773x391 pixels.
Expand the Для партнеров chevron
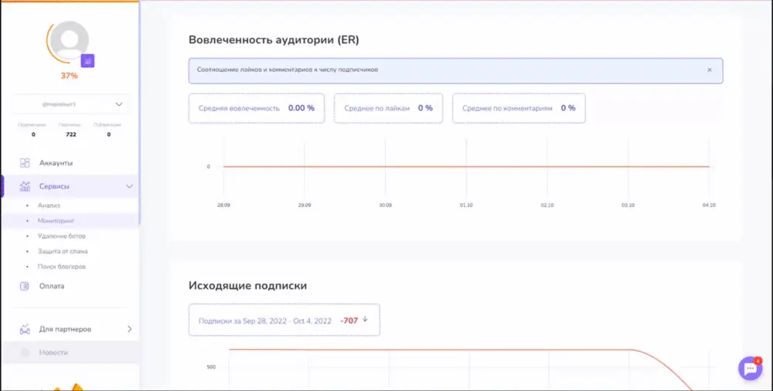pos(130,329)
